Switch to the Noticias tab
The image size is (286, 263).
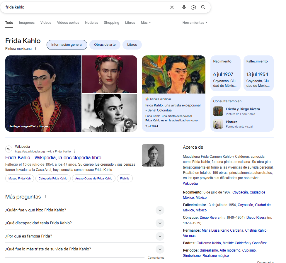pyautogui.click(x=91, y=23)
